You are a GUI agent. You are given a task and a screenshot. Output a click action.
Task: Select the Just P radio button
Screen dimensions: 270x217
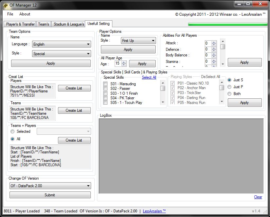click(x=229, y=87)
